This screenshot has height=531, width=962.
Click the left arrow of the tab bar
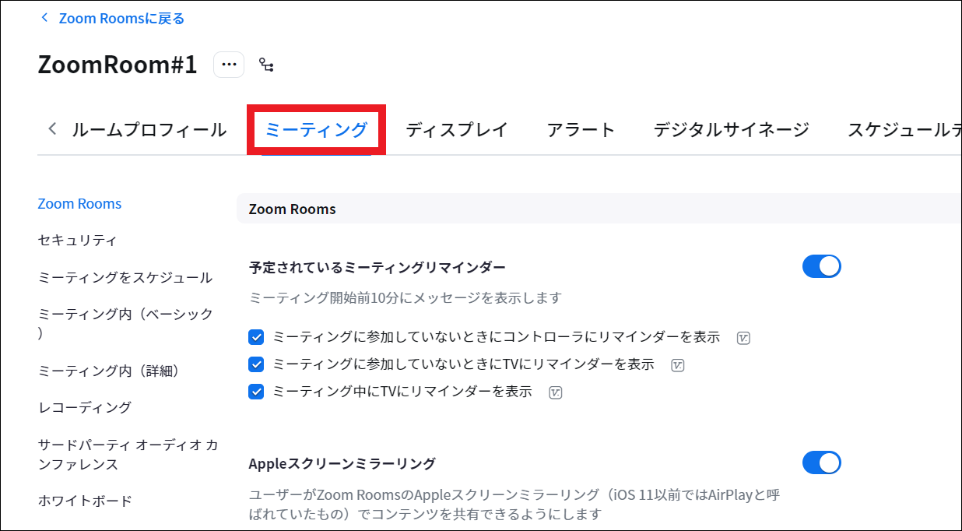(52, 128)
